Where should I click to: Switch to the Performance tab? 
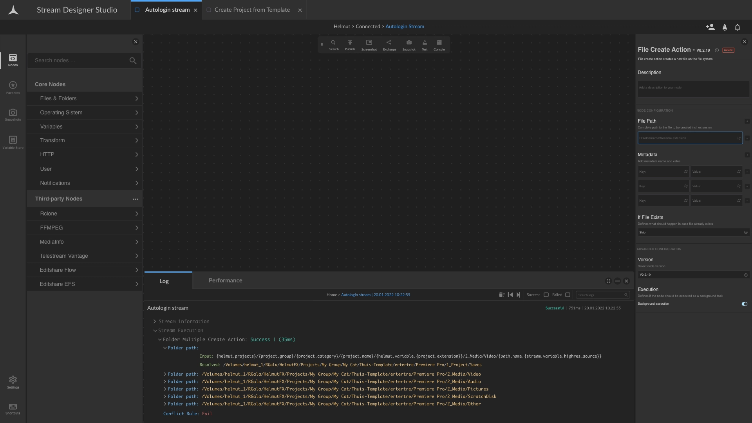[x=225, y=280]
